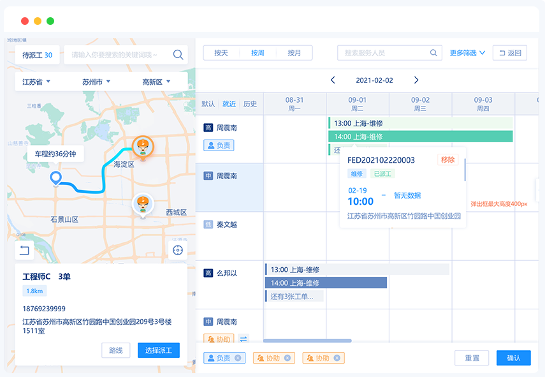Screen dimensions: 545x377
Task: Click the locate target icon on map
Action: click(178, 250)
